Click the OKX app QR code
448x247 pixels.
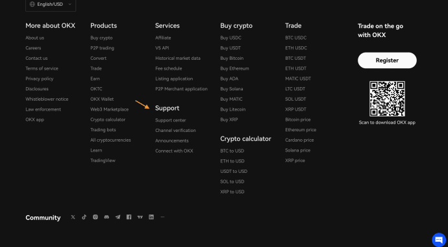pyautogui.click(x=387, y=99)
